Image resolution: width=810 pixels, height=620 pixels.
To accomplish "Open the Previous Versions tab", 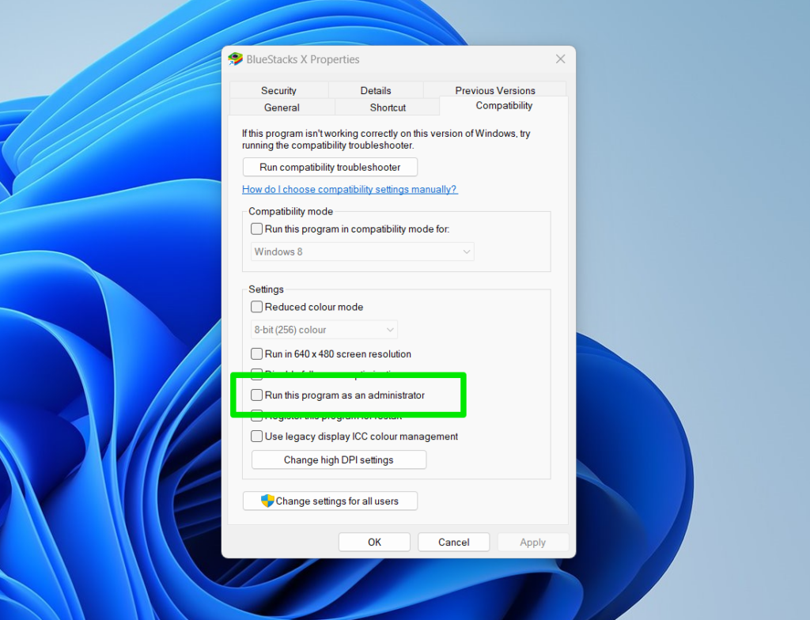I will coord(495,89).
